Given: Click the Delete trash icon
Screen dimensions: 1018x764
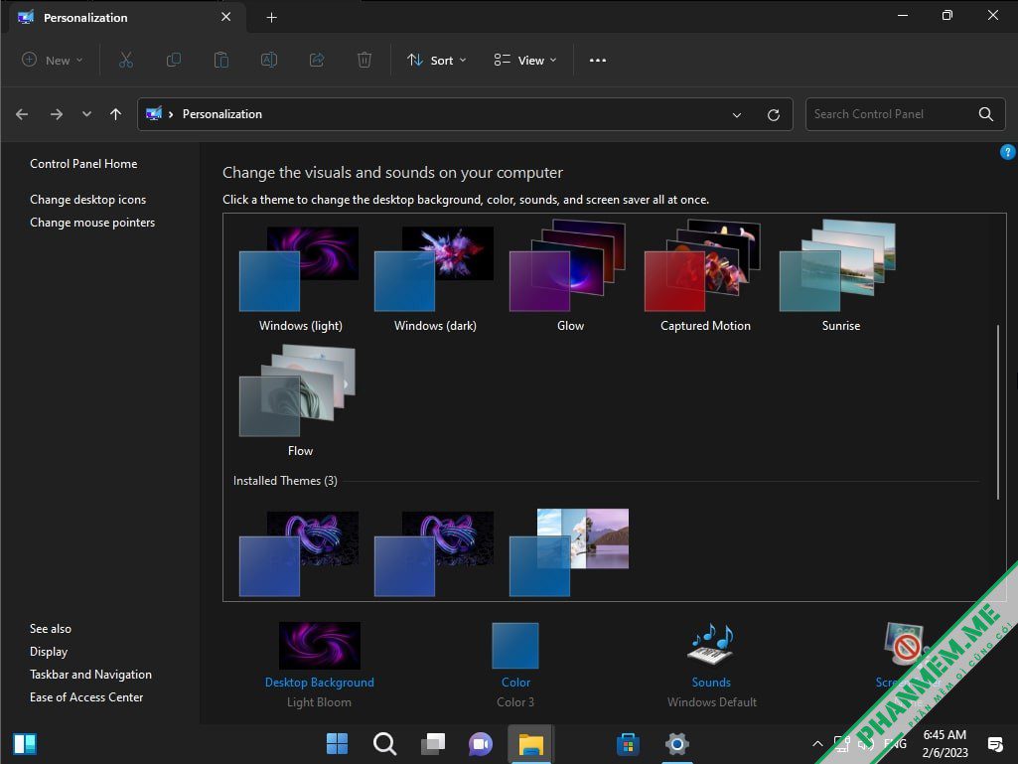Looking at the screenshot, I should click(x=364, y=61).
